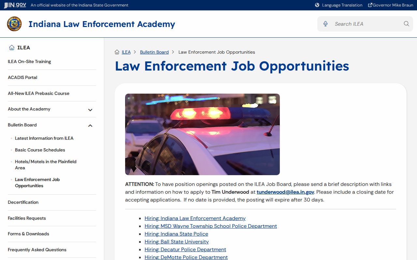The height and width of the screenshot is (260, 417).
Task: Click the home icon beside ILEA sidebar heading
Action: (12, 48)
